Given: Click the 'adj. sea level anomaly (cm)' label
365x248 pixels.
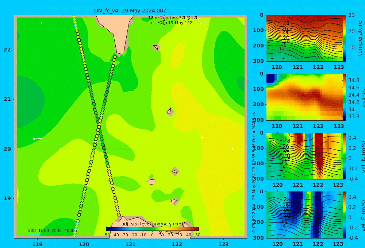Looking at the screenshot, I should (x=152, y=224).
